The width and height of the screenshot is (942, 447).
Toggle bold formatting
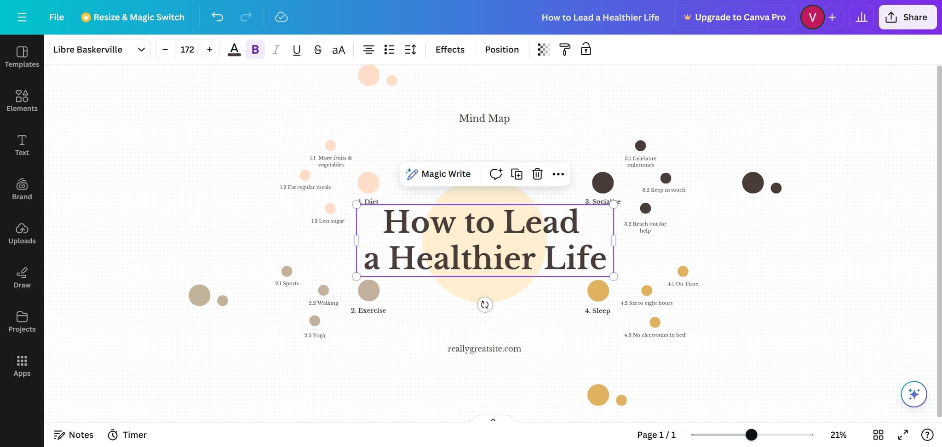pyautogui.click(x=255, y=49)
